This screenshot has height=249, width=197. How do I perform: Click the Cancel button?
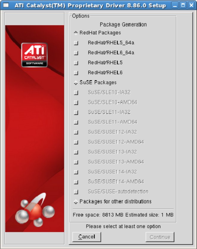point(87,237)
